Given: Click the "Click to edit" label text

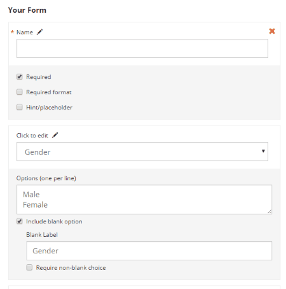Looking at the screenshot, I should pyautogui.click(x=32, y=136).
